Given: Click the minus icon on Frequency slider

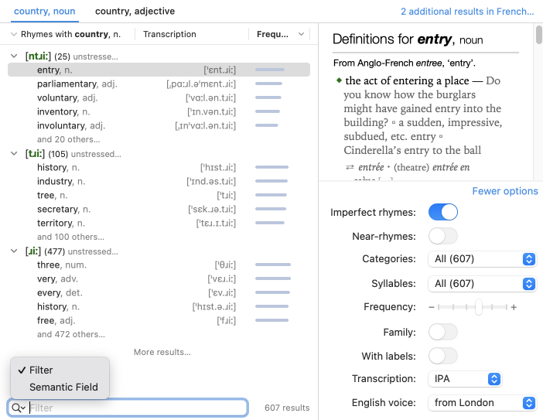Looking at the screenshot, I should [432, 307].
